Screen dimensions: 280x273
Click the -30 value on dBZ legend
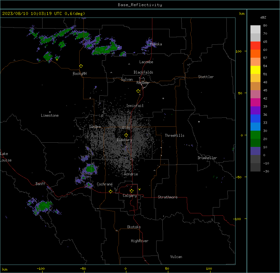tap(266, 172)
